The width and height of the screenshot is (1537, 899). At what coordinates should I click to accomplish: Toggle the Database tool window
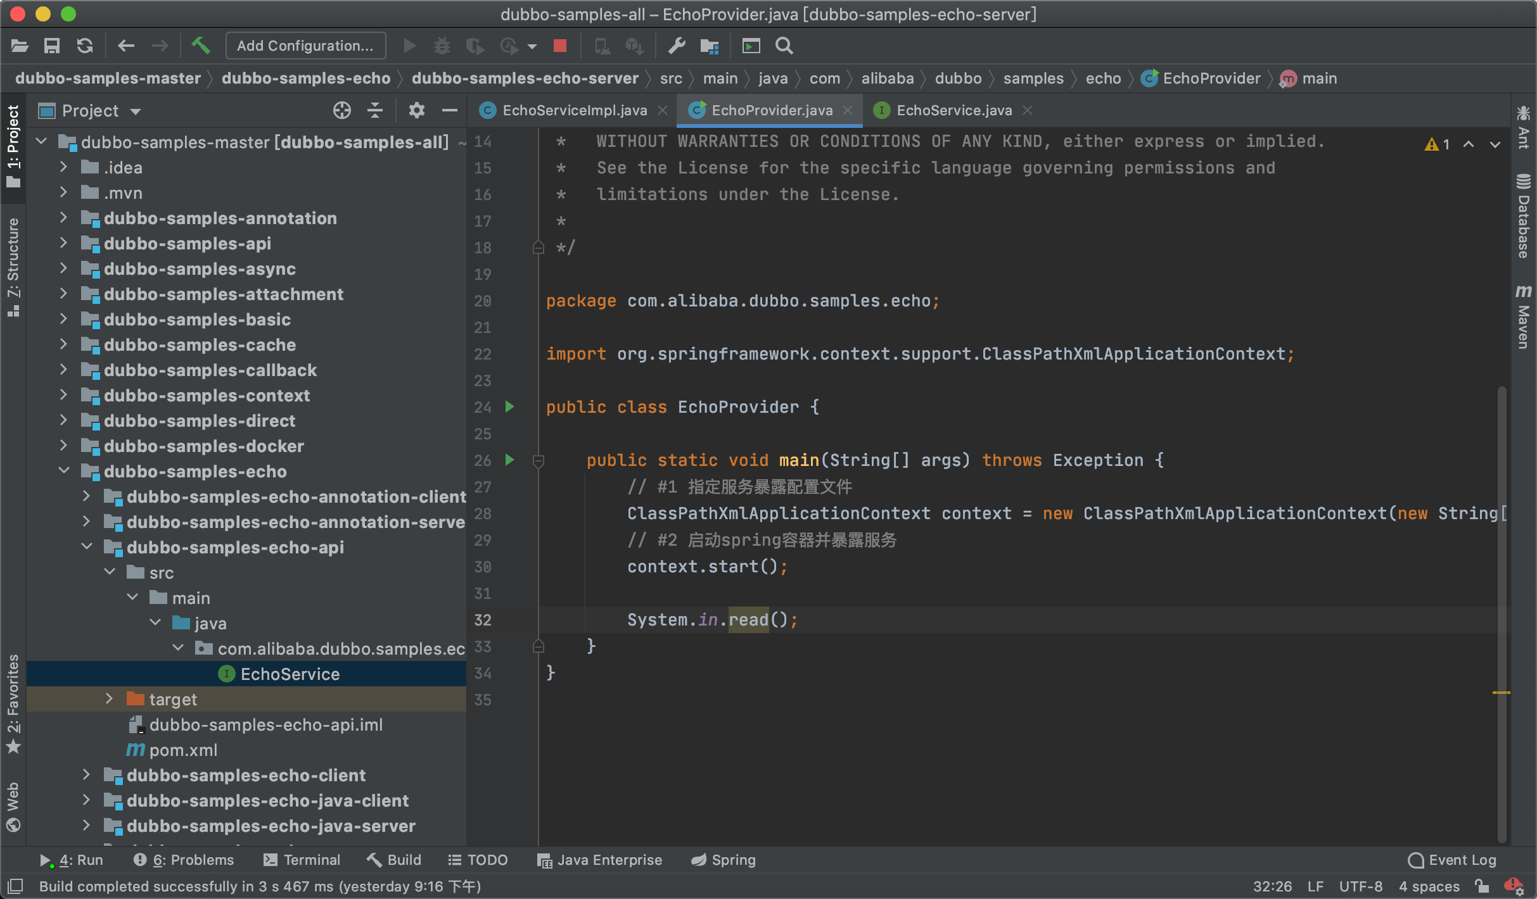(x=1523, y=215)
